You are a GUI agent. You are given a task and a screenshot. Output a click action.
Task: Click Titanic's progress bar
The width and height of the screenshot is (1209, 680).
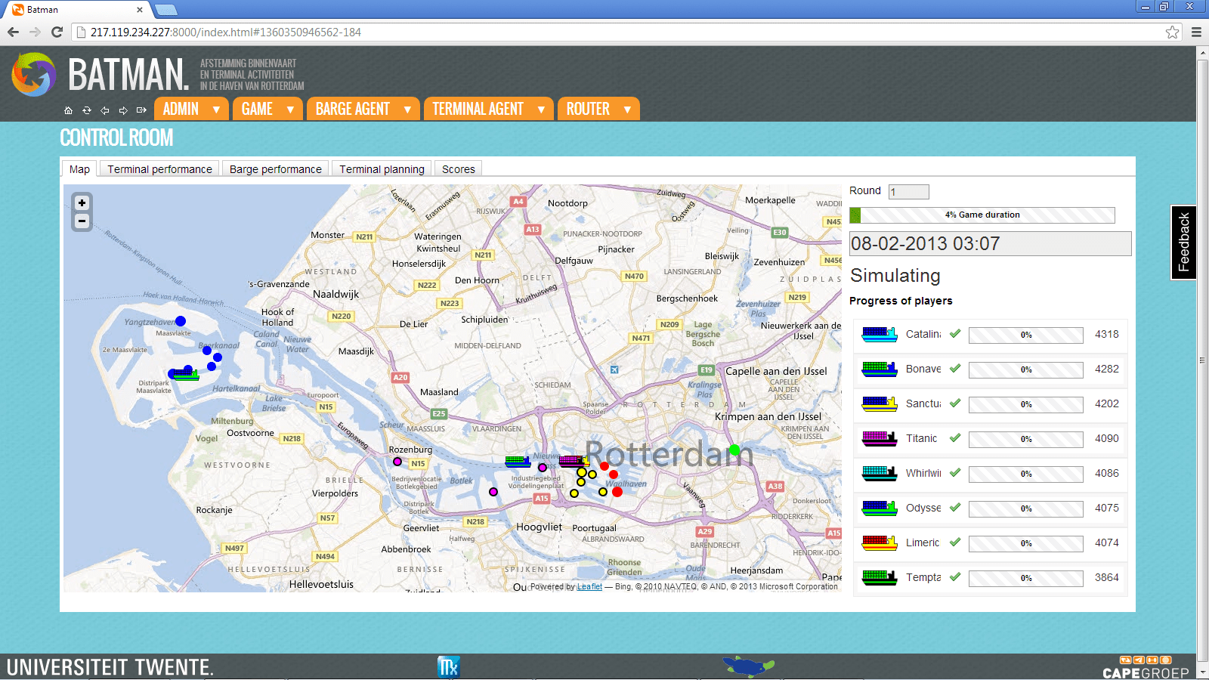pyautogui.click(x=1025, y=439)
